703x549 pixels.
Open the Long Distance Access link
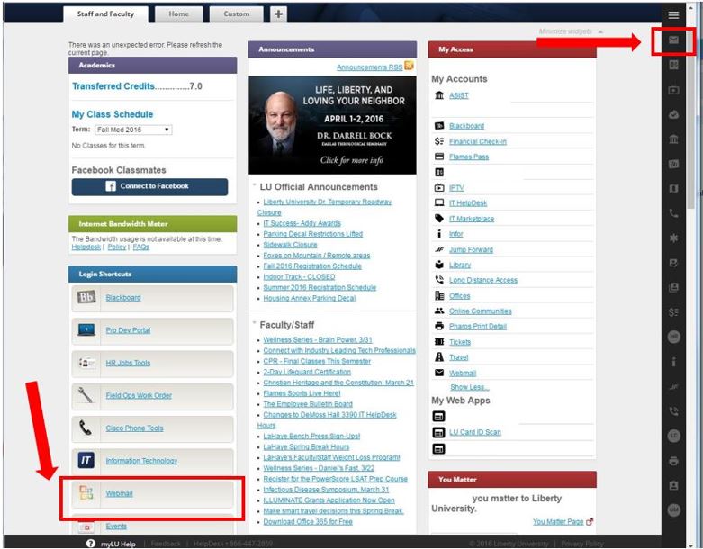[x=482, y=280]
